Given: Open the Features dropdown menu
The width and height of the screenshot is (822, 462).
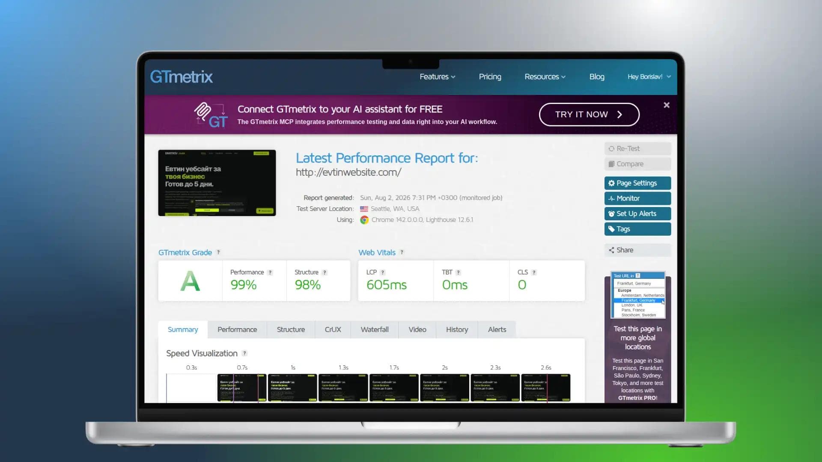Looking at the screenshot, I should (437, 77).
